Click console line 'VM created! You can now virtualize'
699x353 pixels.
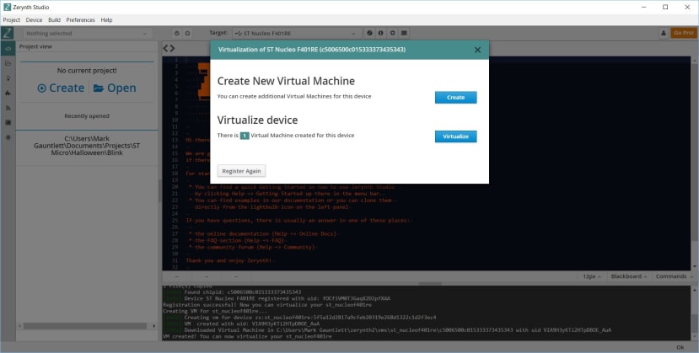(x=247, y=336)
